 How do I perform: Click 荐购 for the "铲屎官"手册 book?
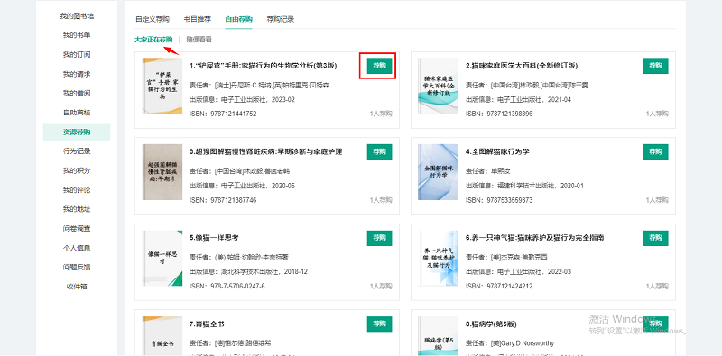point(379,66)
